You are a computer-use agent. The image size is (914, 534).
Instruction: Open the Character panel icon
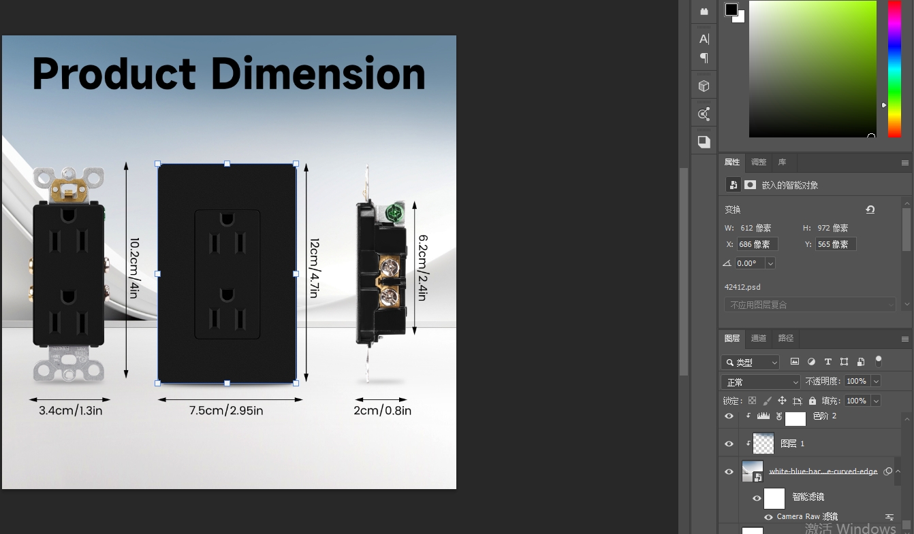[x=704, y=39]
